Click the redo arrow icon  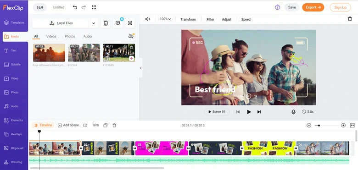(x=84, y=7)
